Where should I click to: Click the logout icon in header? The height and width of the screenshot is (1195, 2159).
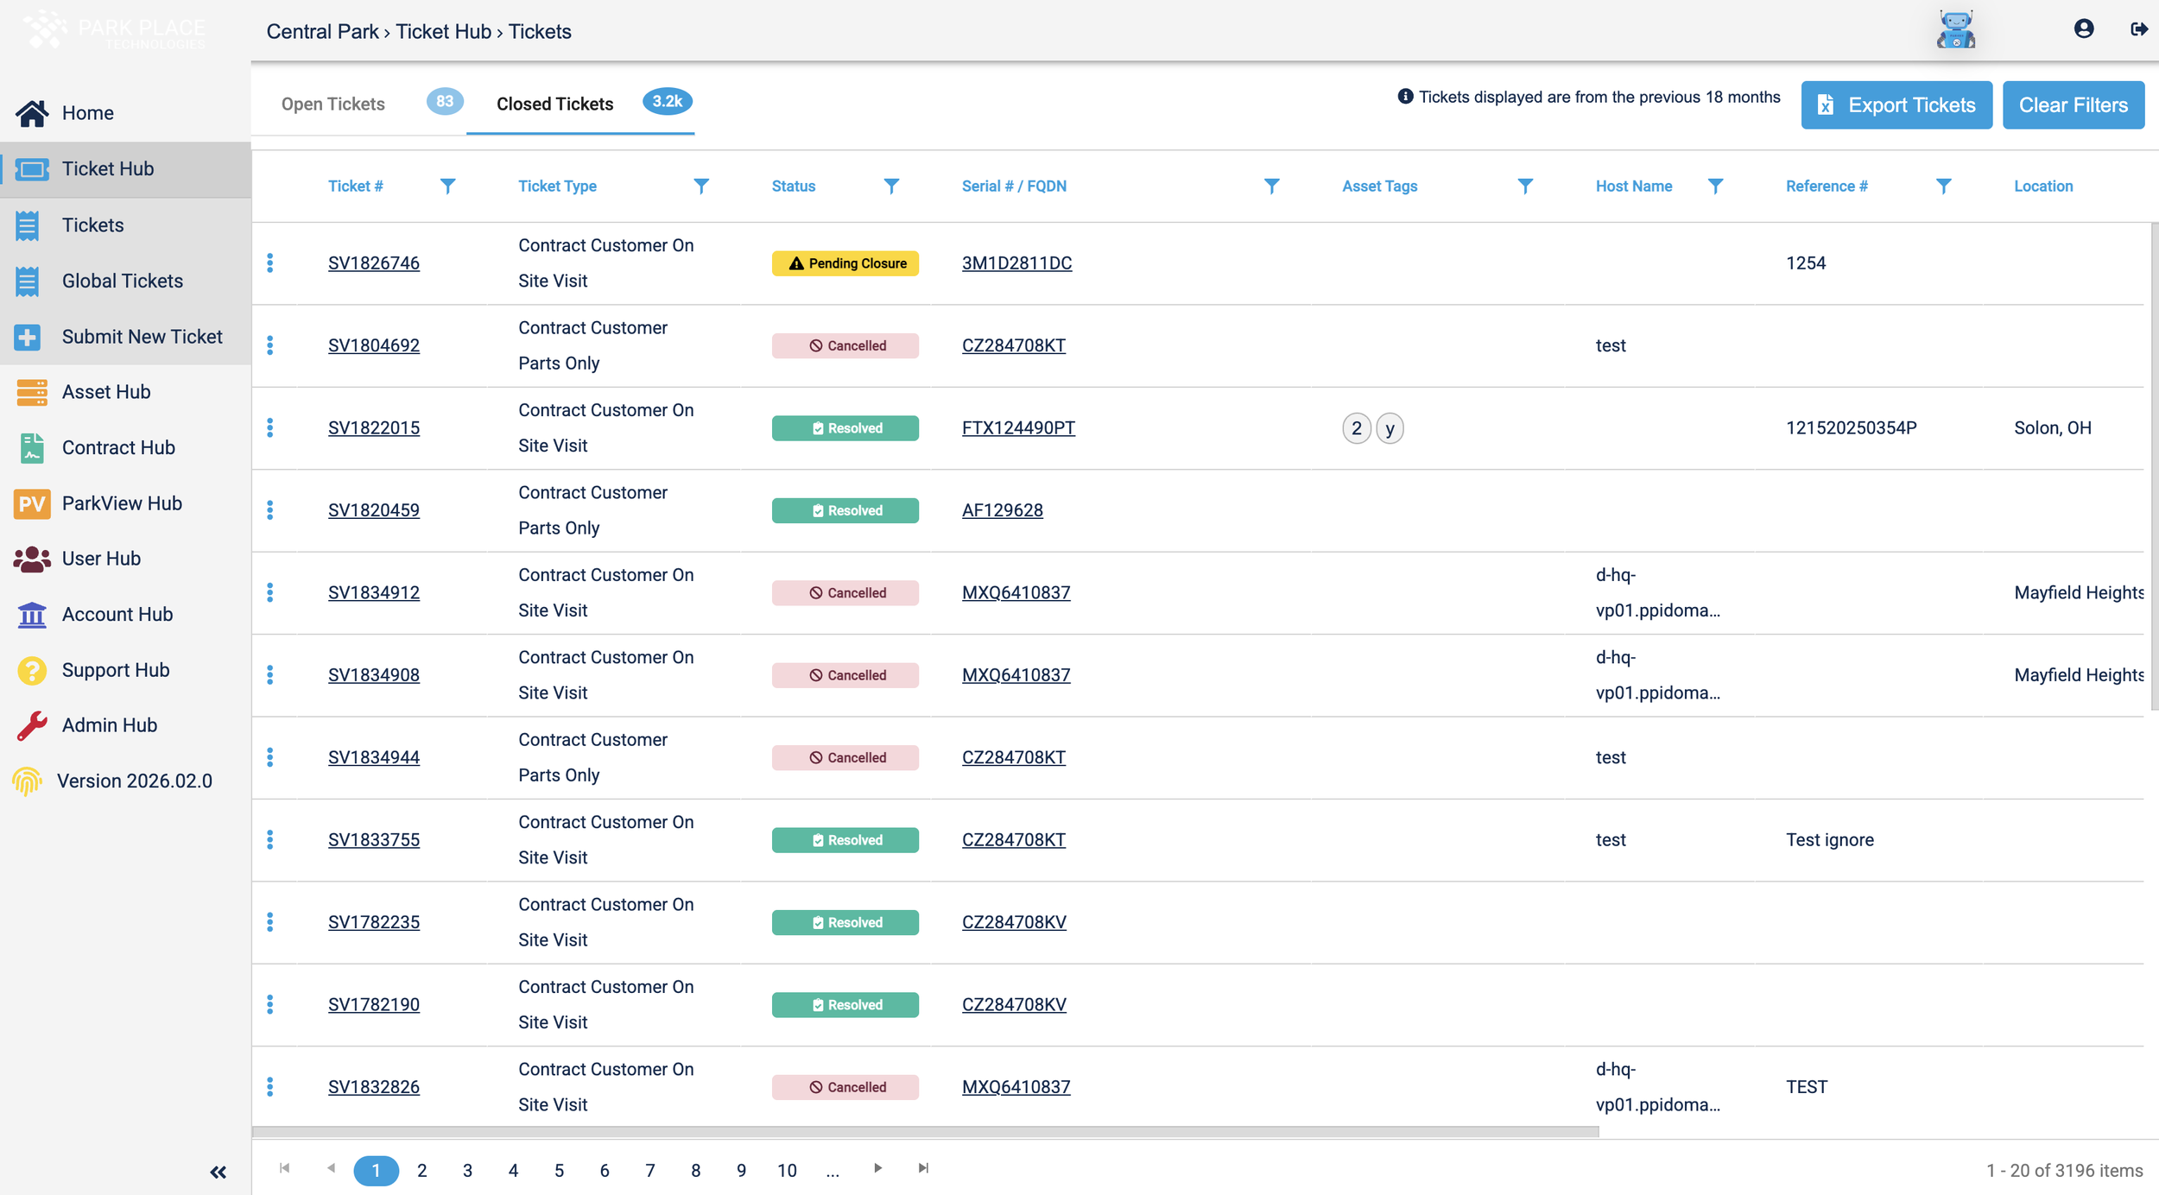[x=2138, y=29]
